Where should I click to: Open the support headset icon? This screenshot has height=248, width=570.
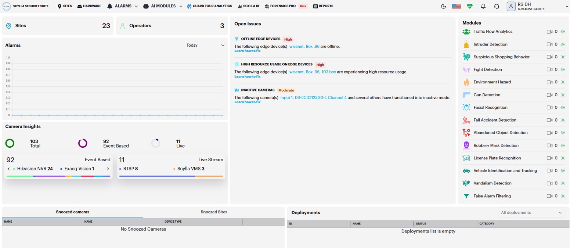point(497,6)
